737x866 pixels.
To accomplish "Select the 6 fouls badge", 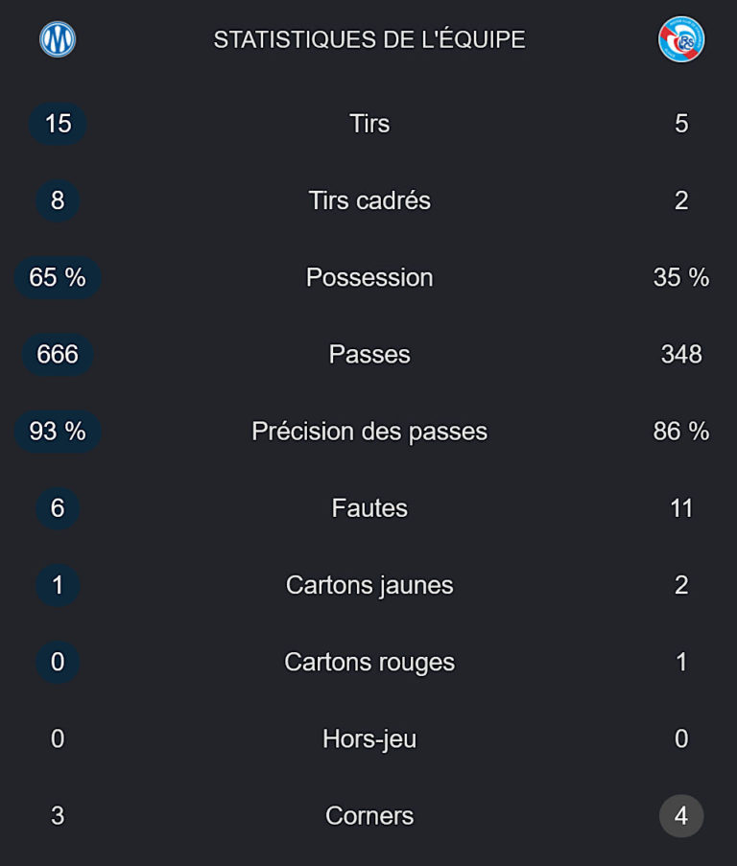I will point(58,508).
